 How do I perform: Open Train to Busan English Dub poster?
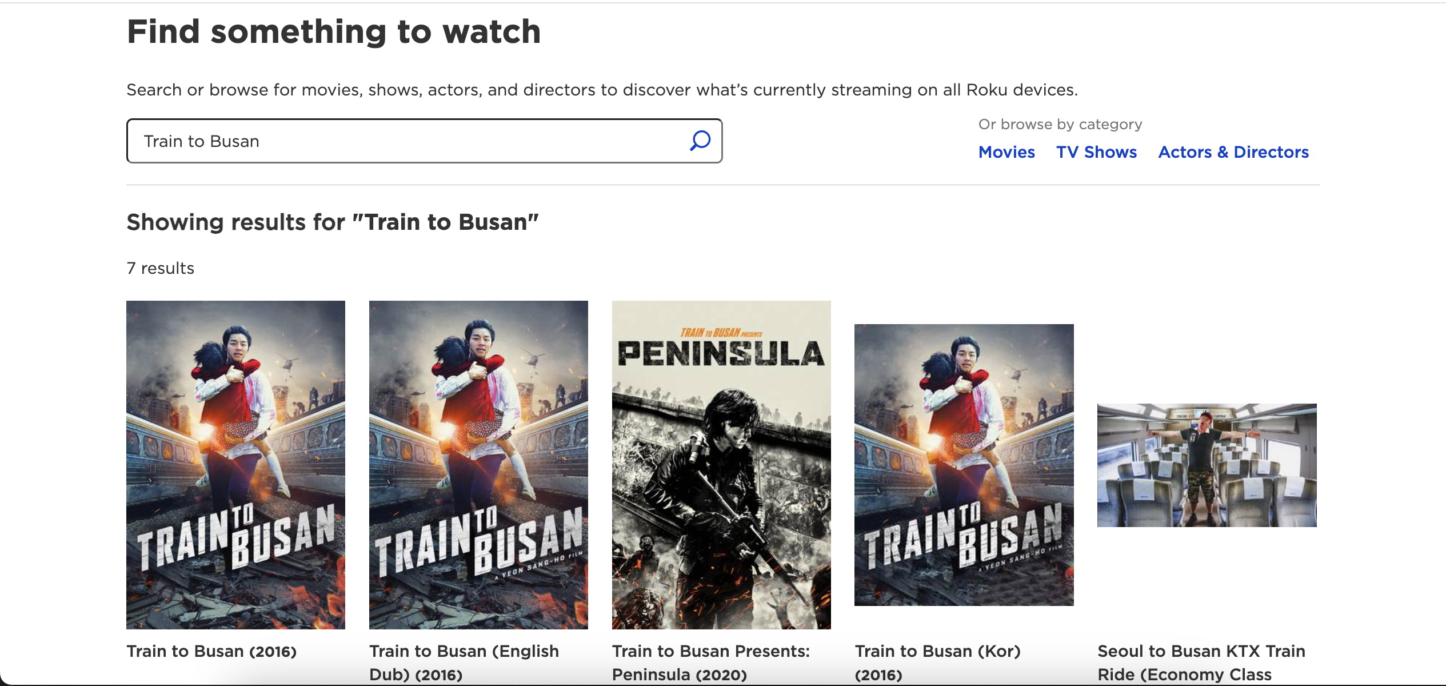478,465
